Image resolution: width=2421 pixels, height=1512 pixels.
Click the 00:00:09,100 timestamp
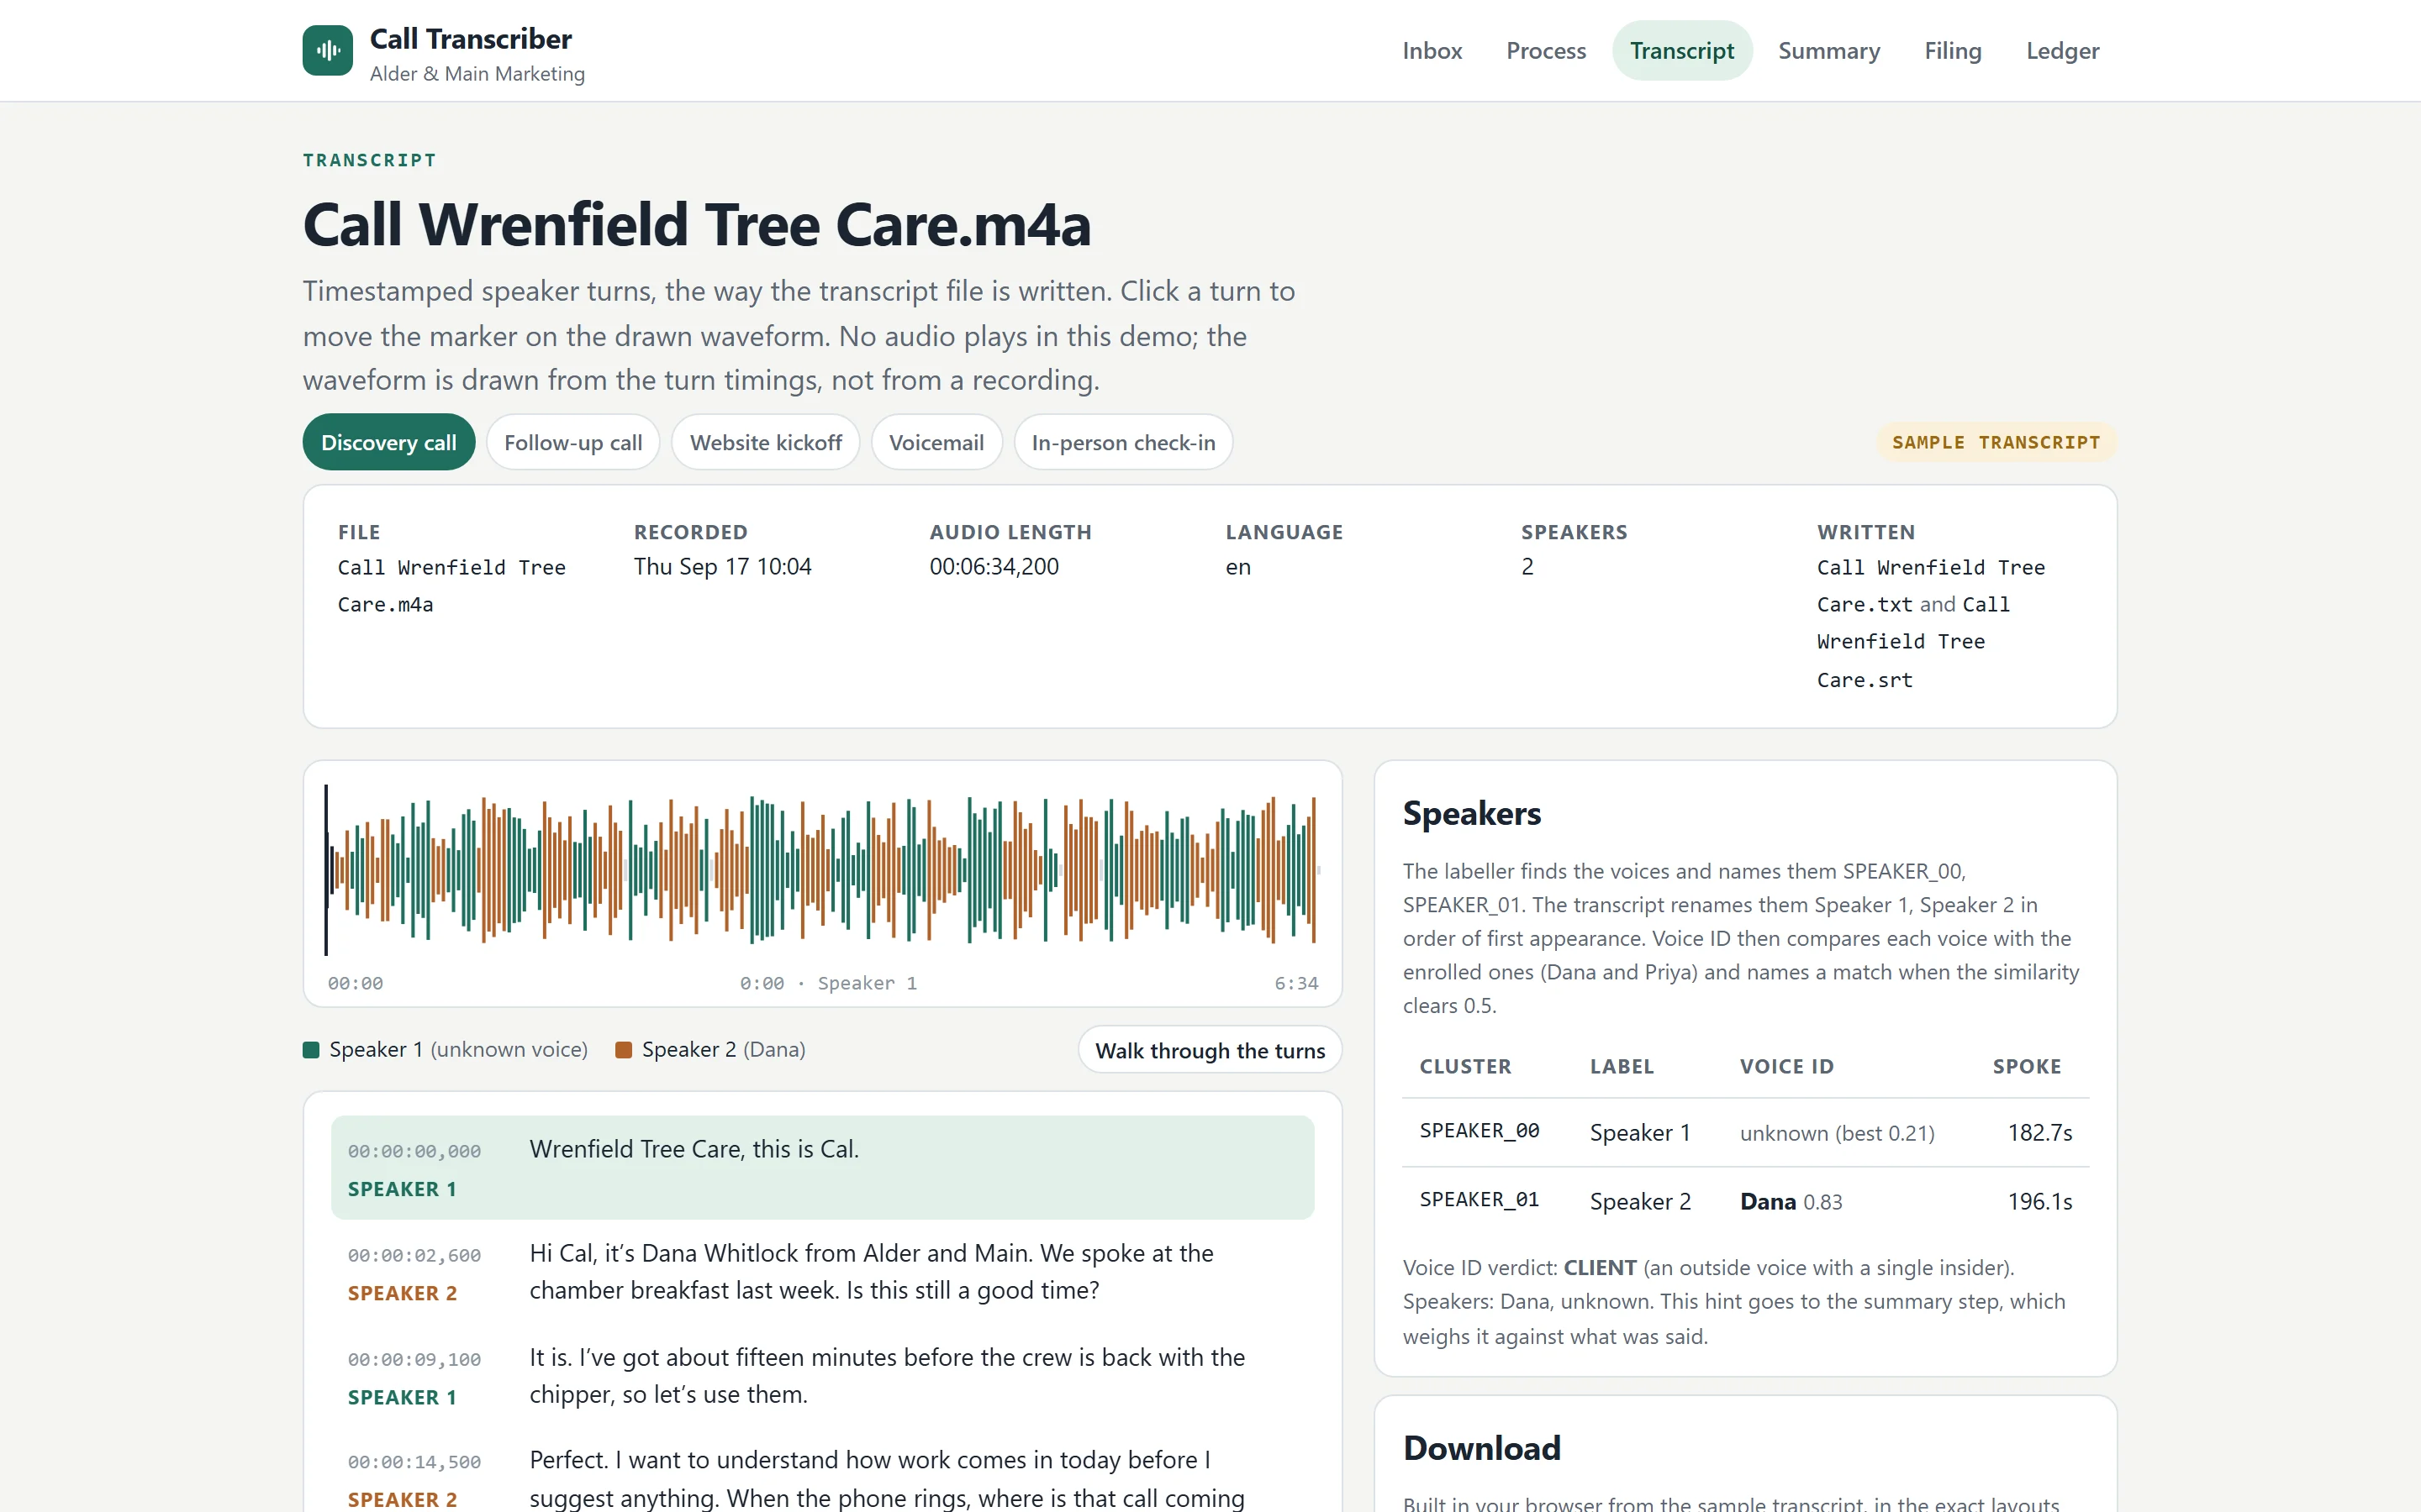(x=414, y=1359)
